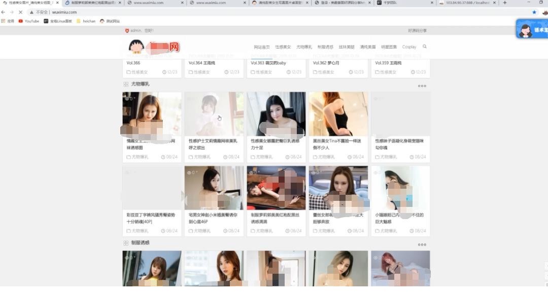Screen dimensions: 548x298
Task: Open the 测试网站 bookmark
Action: tap(110, 21)
